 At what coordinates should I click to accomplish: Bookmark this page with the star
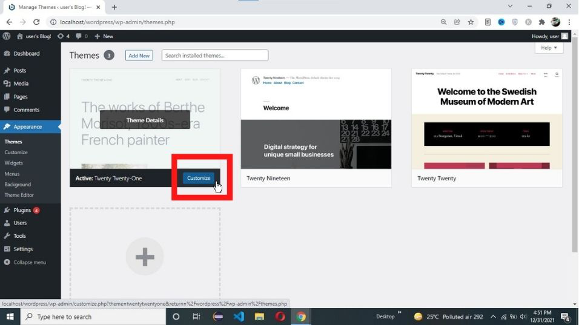tap(471, 22)
